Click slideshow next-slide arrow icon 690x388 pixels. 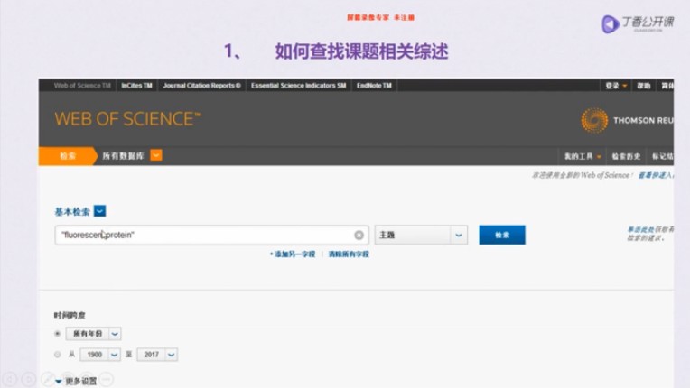29,379
